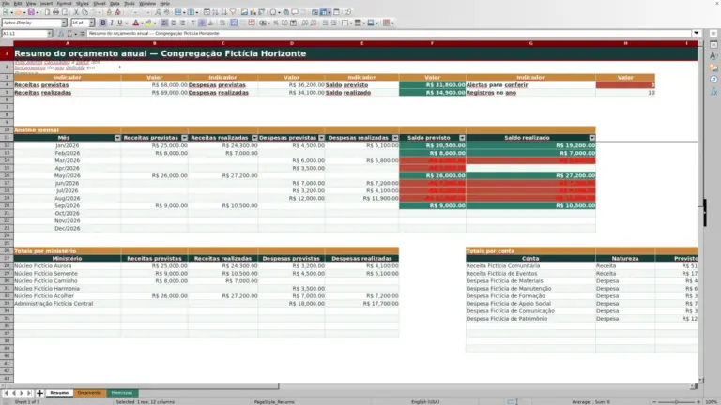The width and height of the screenshot is (721, 405).
Task: Click the Sum (sigma) icon in formula bar
Action: 69,34
